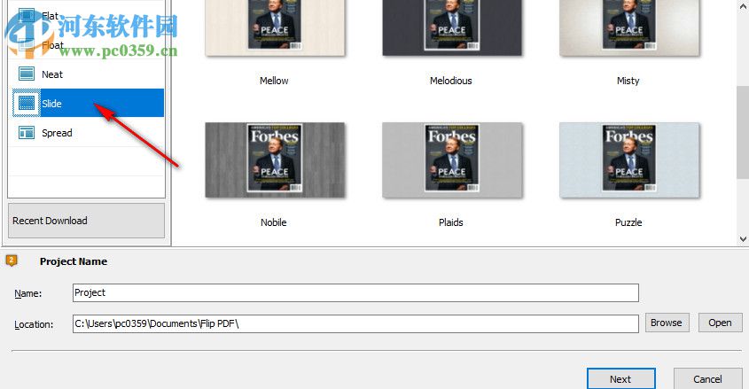
Task: Click the Next button
Action: point(621,379)
